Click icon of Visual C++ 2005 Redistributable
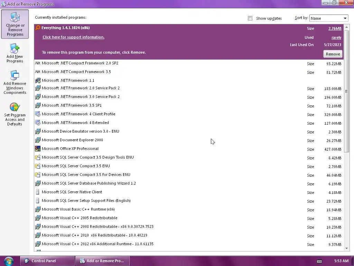This screenshot has width=354, height=266. point(38,218)
